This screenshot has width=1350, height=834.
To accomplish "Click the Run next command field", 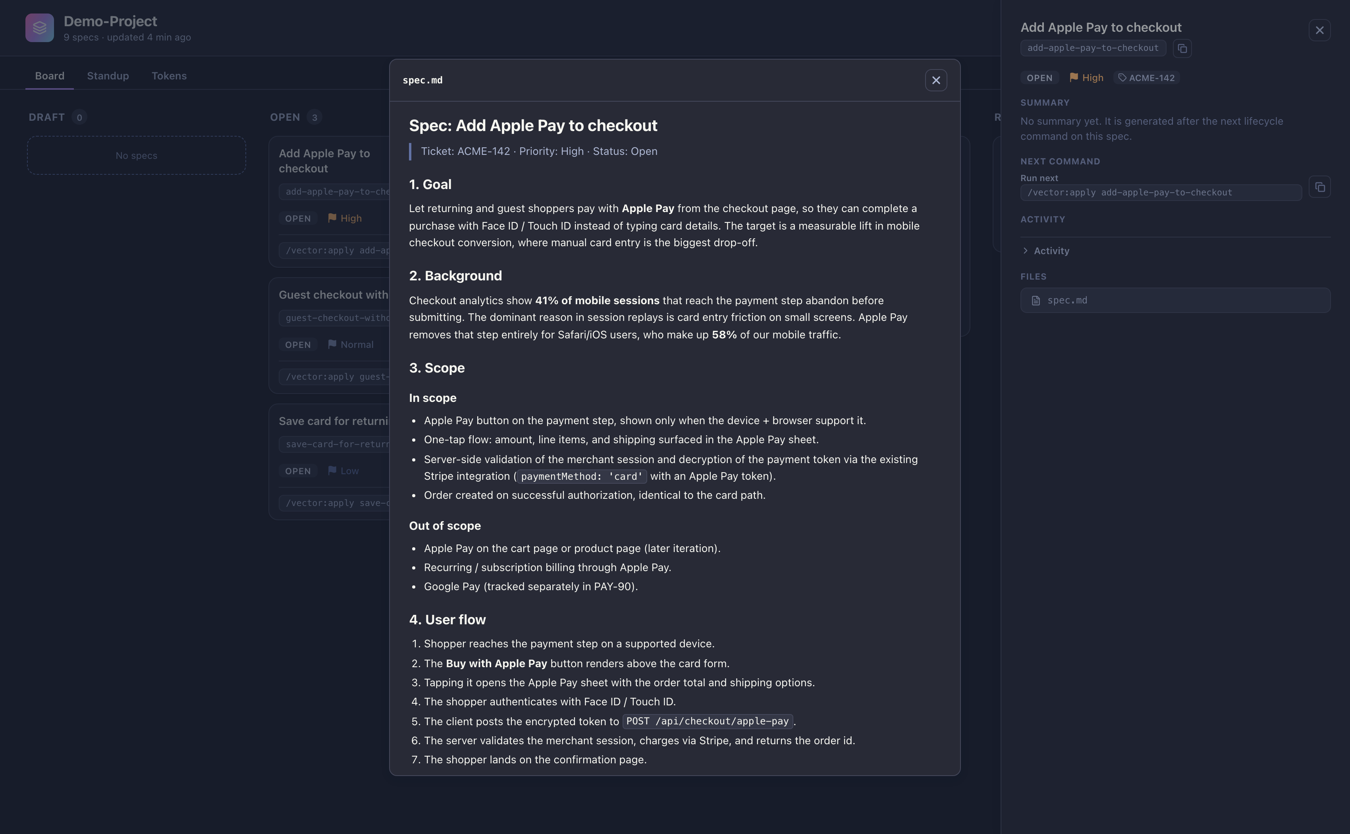I will [1161, 193].
